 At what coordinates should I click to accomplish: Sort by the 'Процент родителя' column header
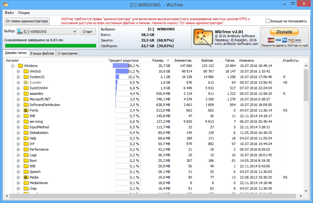point(124,60)
